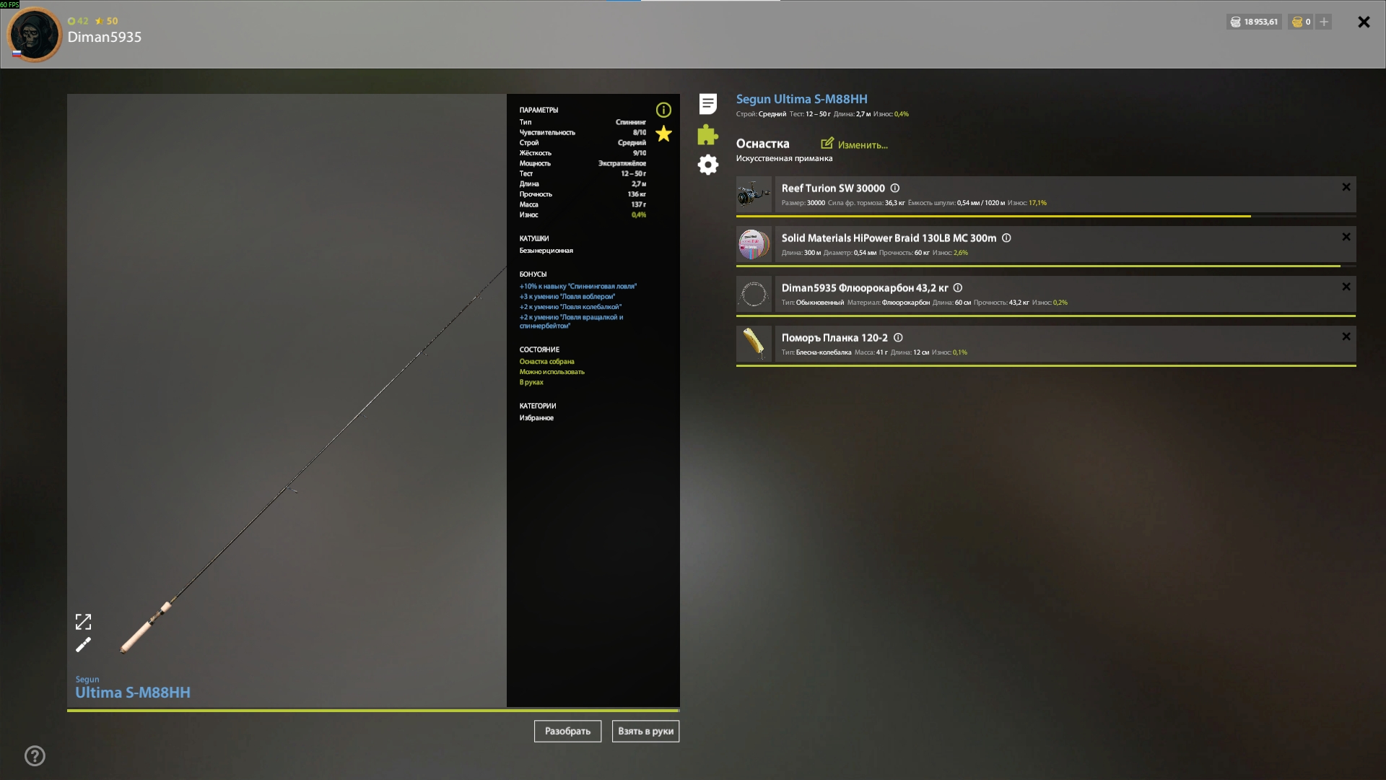Switch to the rig puzzle-piece tab

(708, 134)
